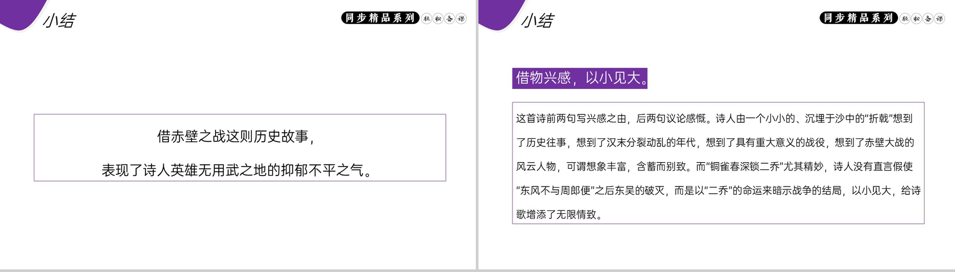955x272 pixels.
Task: Click the "同步精品系列" badge on the 借赤壁之战 slide
Action: 380,18
